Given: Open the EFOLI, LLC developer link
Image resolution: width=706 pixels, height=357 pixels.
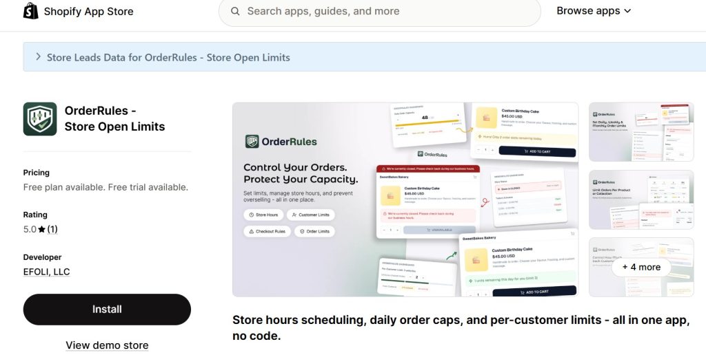Looking at the screenshot, I should coord(46,272).
